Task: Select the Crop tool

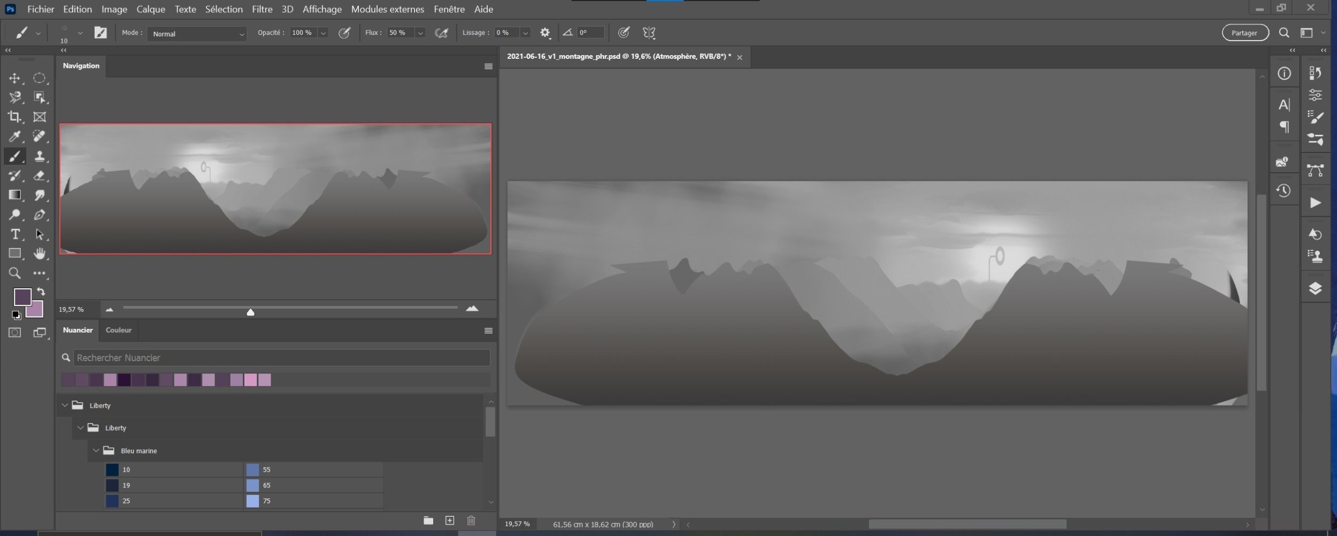Action: 14,117
